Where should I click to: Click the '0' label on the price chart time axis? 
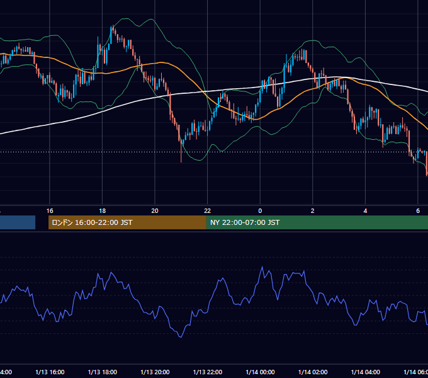(260, 211)
